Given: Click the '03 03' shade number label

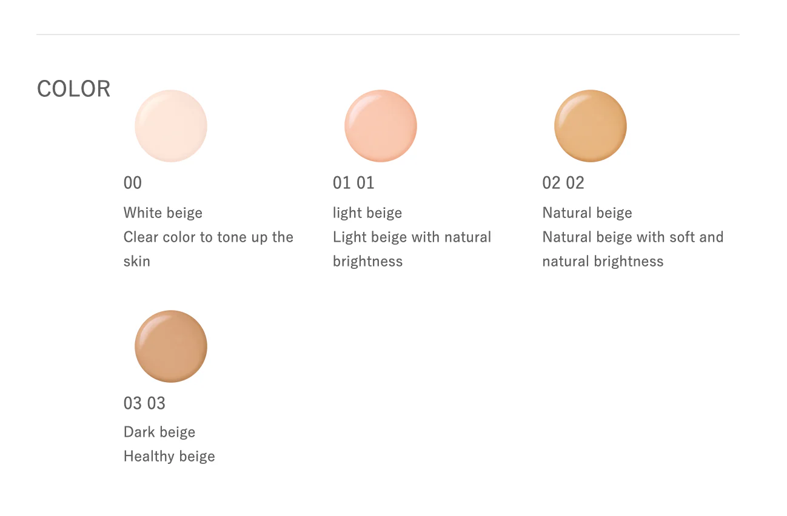Looking at the screenshot, I should 144,403.
